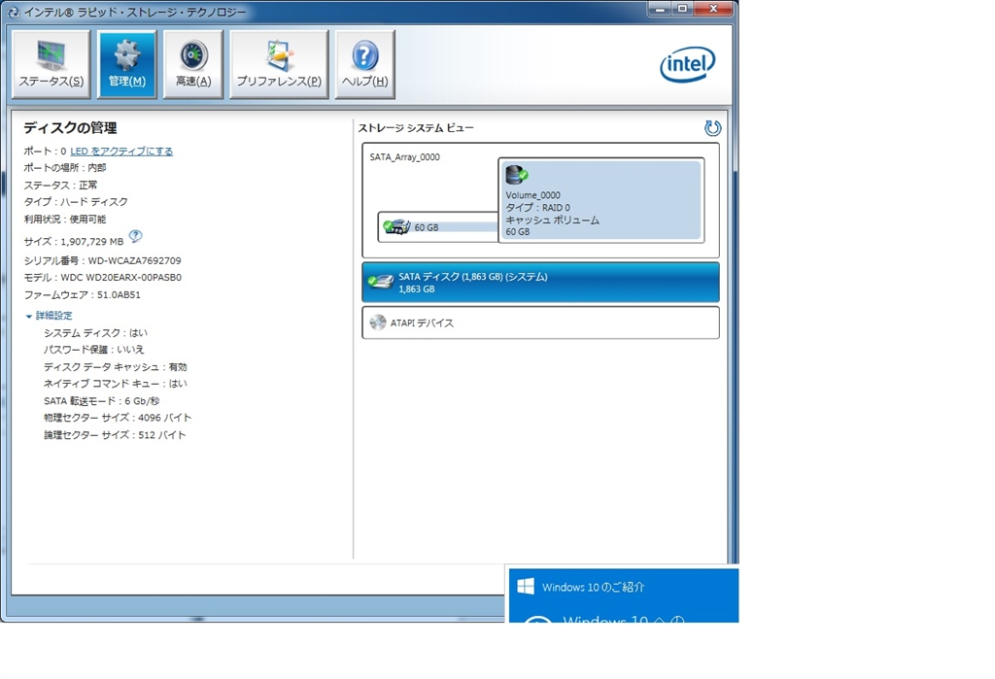Click the ディスクの管理 heading
995x679 pixels.
pos(70,127)
